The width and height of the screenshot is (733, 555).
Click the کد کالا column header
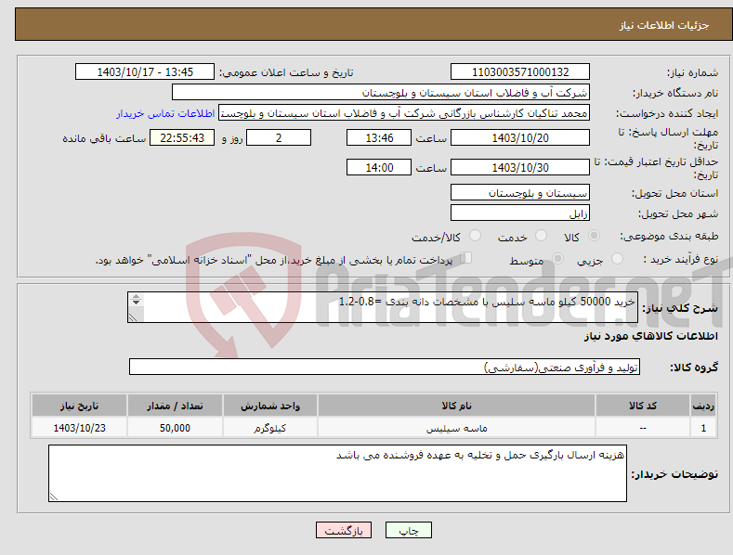pos(643,405)
